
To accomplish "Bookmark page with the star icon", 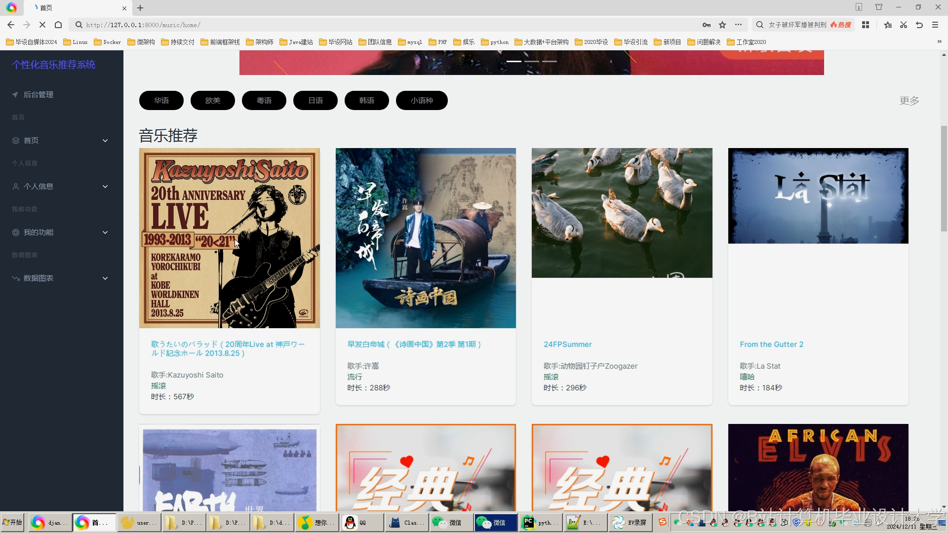I will (x=722, y=25).
